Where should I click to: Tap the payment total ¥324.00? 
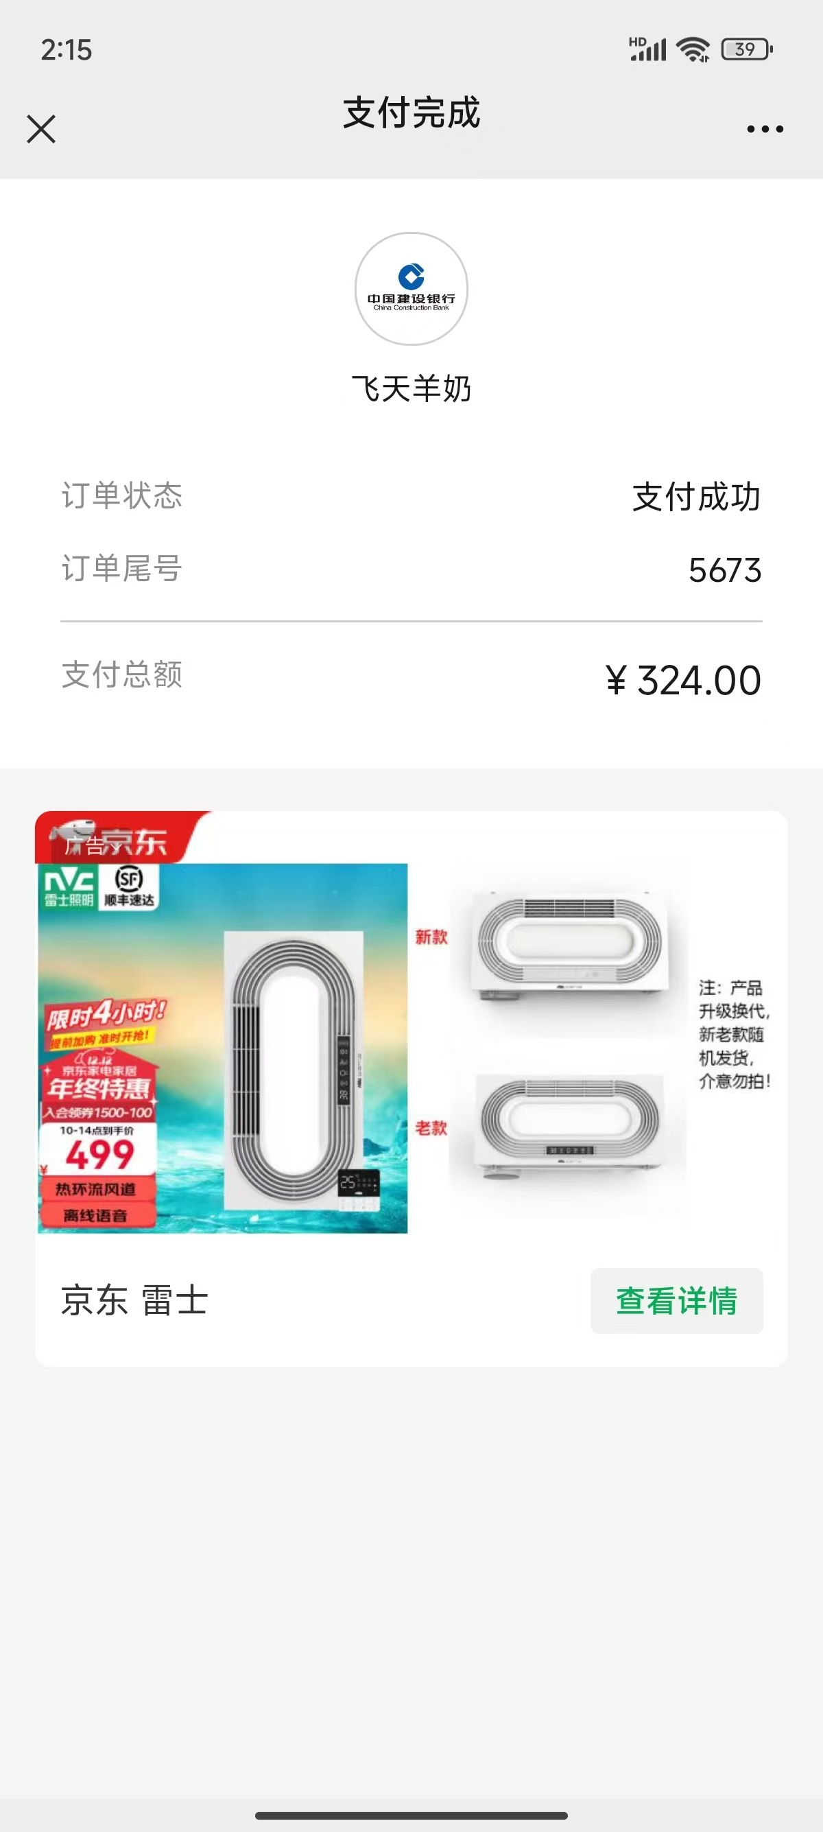tap(683, 680)
